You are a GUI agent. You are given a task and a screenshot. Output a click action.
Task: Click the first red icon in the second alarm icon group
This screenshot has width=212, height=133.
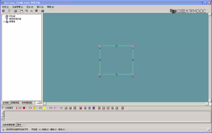point(81,108)
